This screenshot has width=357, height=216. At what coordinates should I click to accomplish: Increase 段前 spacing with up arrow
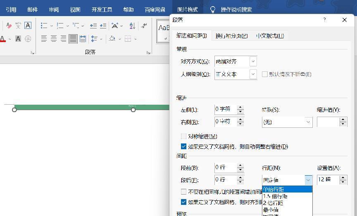240,166
